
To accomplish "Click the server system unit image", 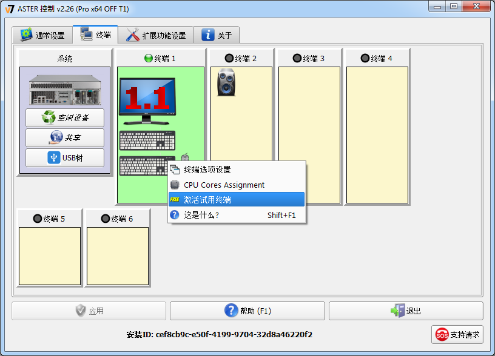I will [x=65, y=90].
